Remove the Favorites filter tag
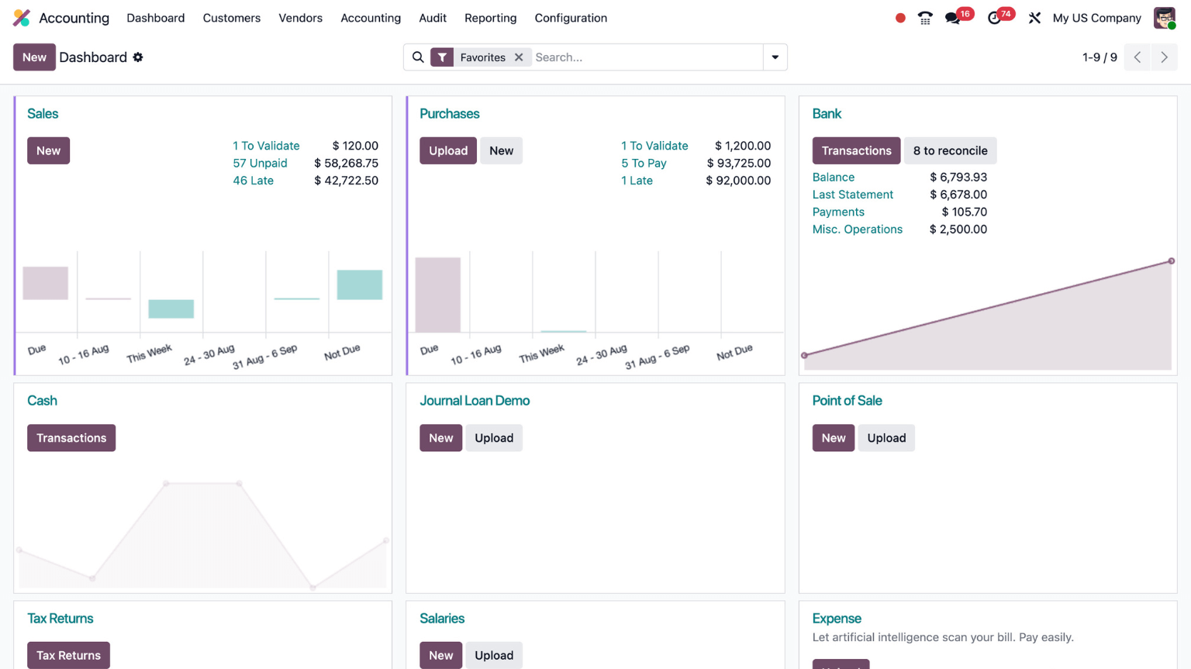 519,57
